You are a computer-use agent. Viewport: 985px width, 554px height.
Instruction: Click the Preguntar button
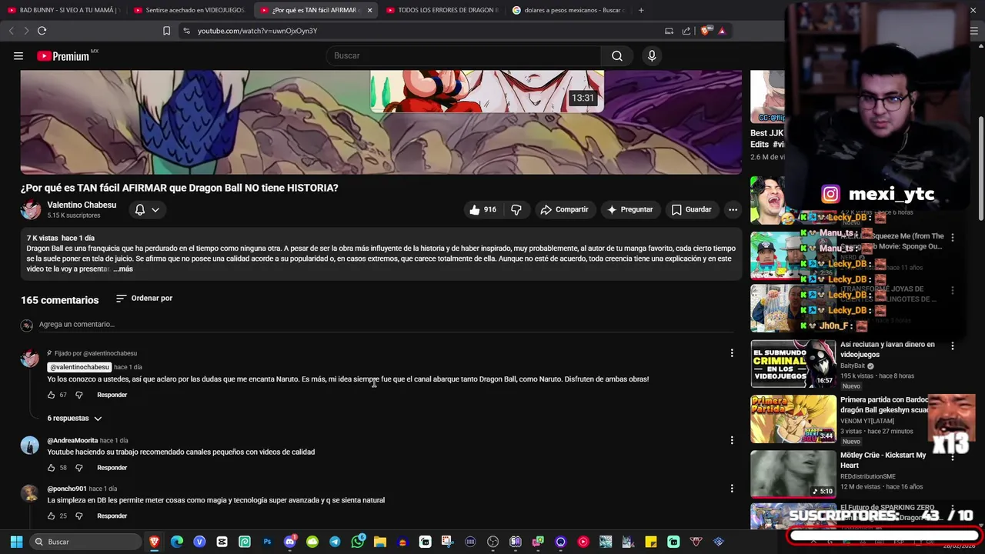pos(629,209)
